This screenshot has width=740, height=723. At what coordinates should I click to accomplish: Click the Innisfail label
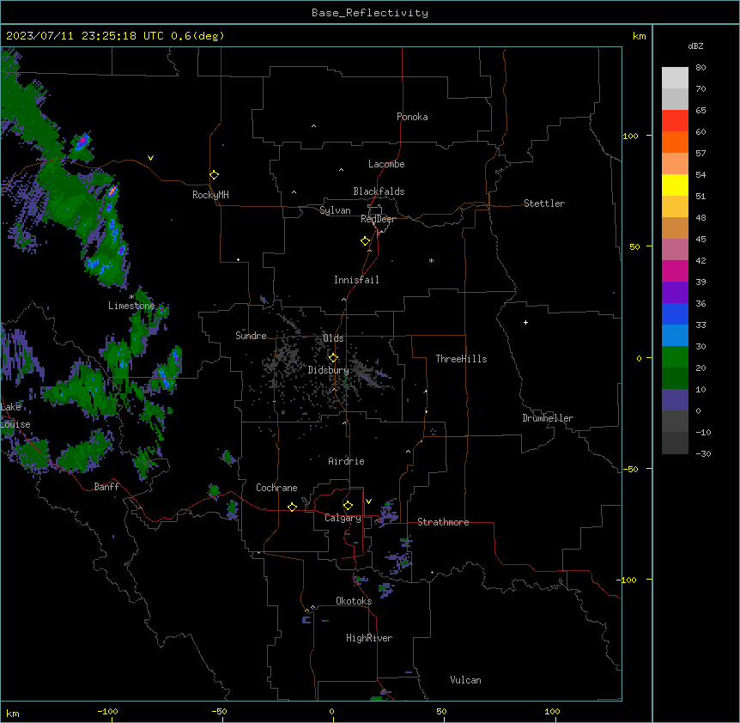click(356, 280)
